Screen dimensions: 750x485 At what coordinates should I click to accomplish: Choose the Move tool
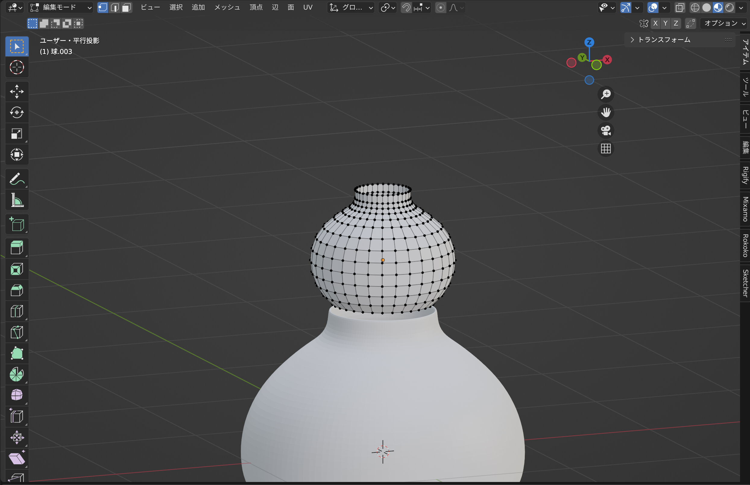pyautogui.click(x=17, y=92)
